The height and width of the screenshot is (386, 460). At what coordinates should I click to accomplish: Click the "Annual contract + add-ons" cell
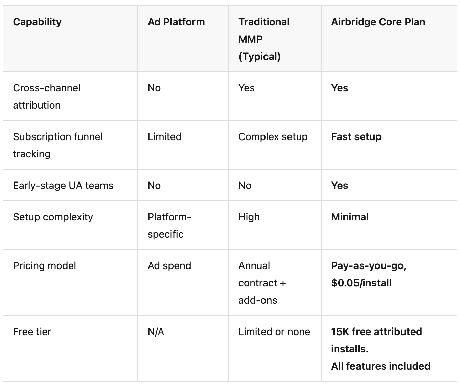262,283
